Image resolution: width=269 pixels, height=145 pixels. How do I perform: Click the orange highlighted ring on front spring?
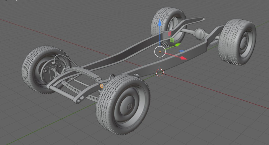(x=101, y=86)
